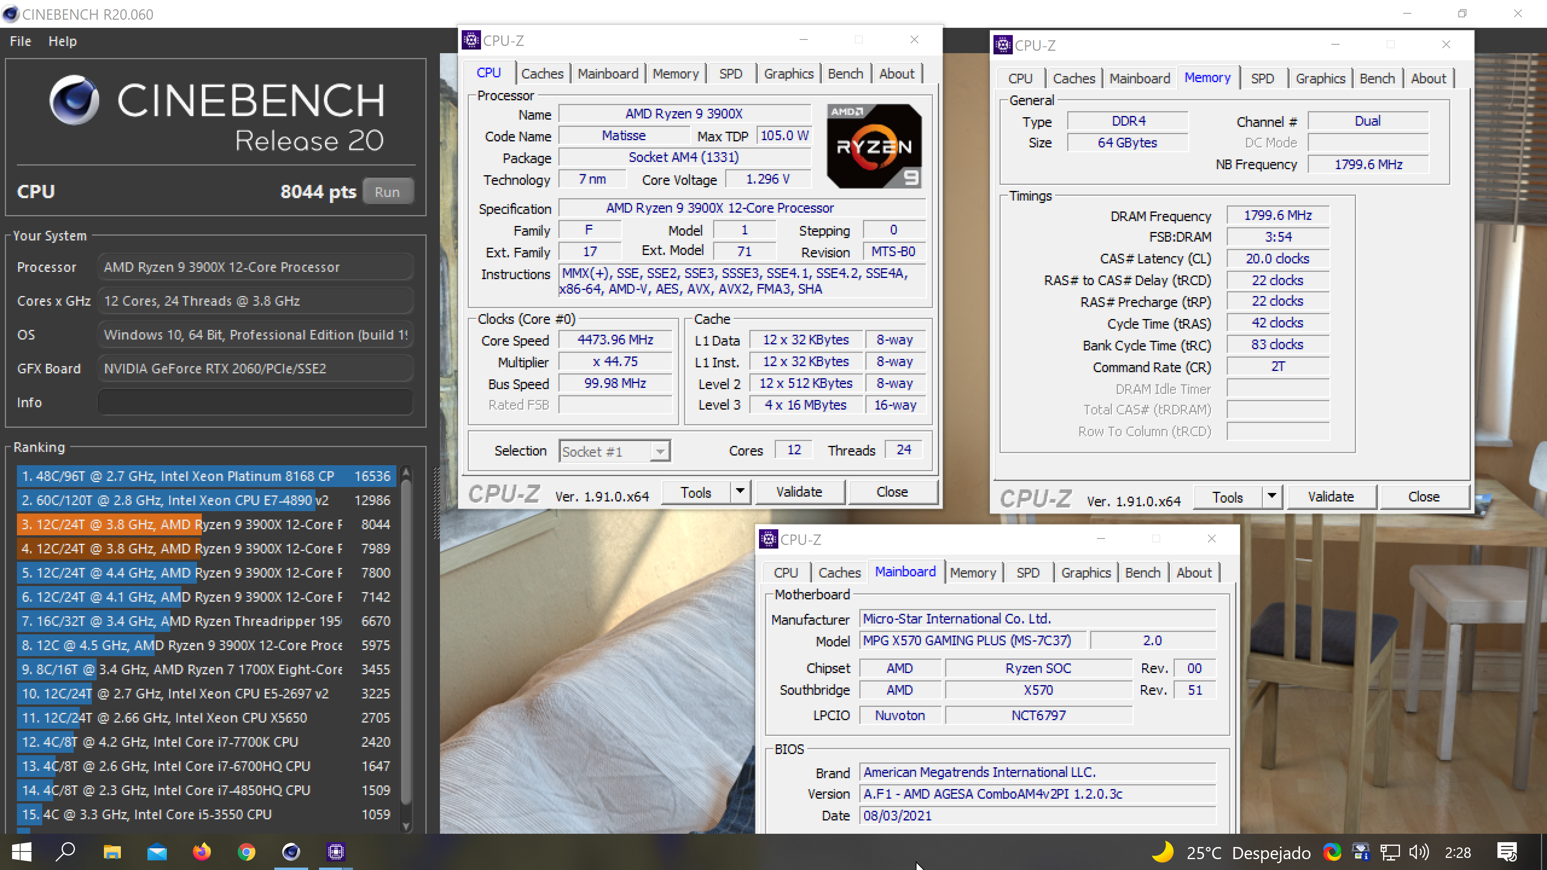Open Windows Start menu

pos(22,851)
